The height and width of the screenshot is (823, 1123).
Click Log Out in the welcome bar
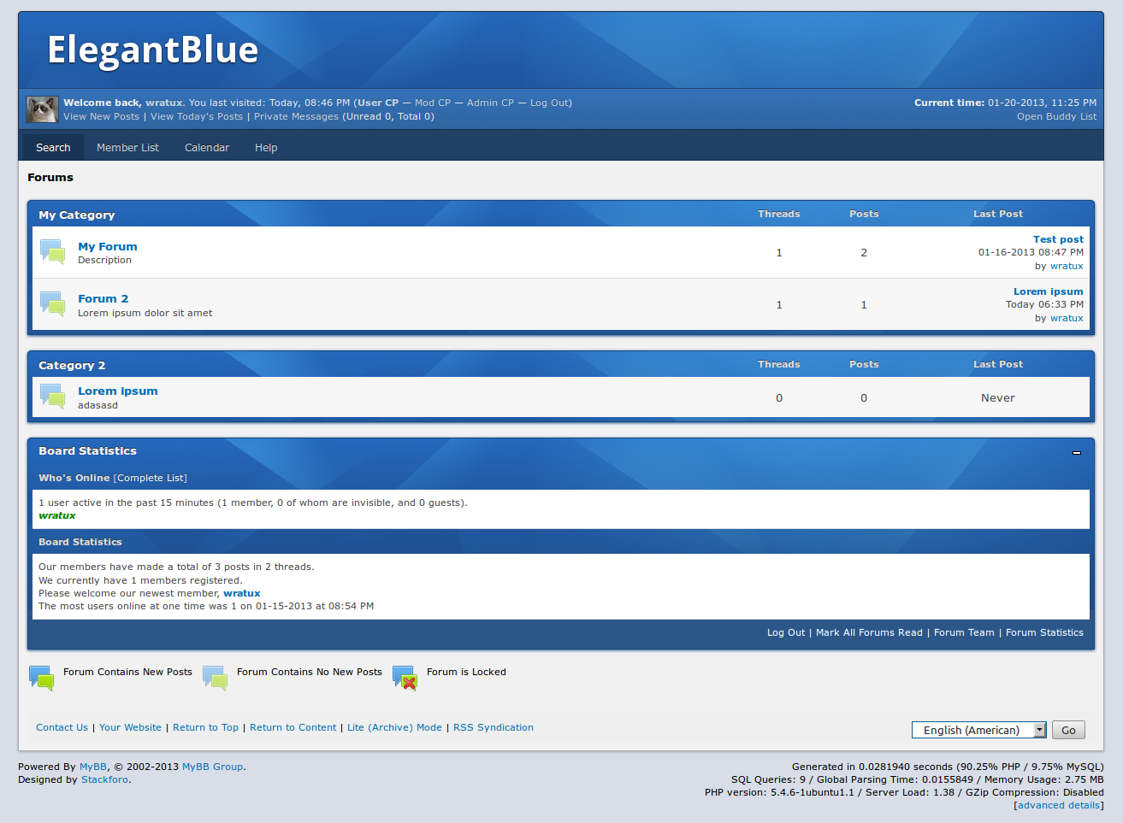point(549,103)
